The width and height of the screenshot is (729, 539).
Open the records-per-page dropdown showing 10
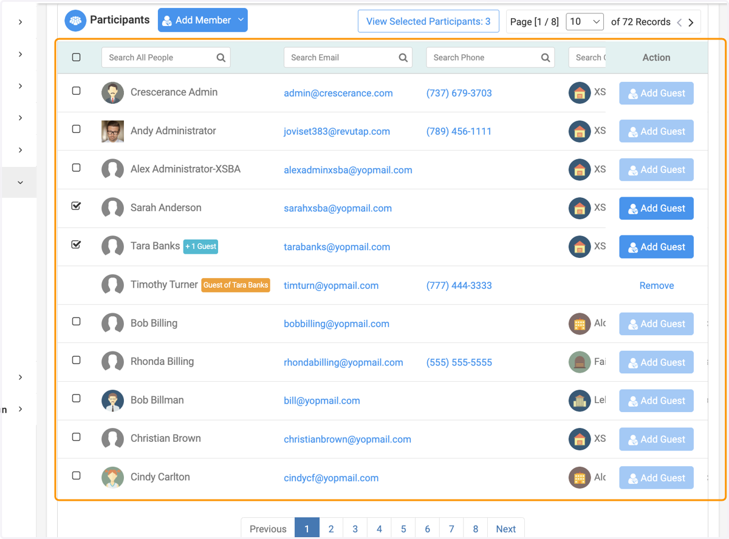coord(584,22)
